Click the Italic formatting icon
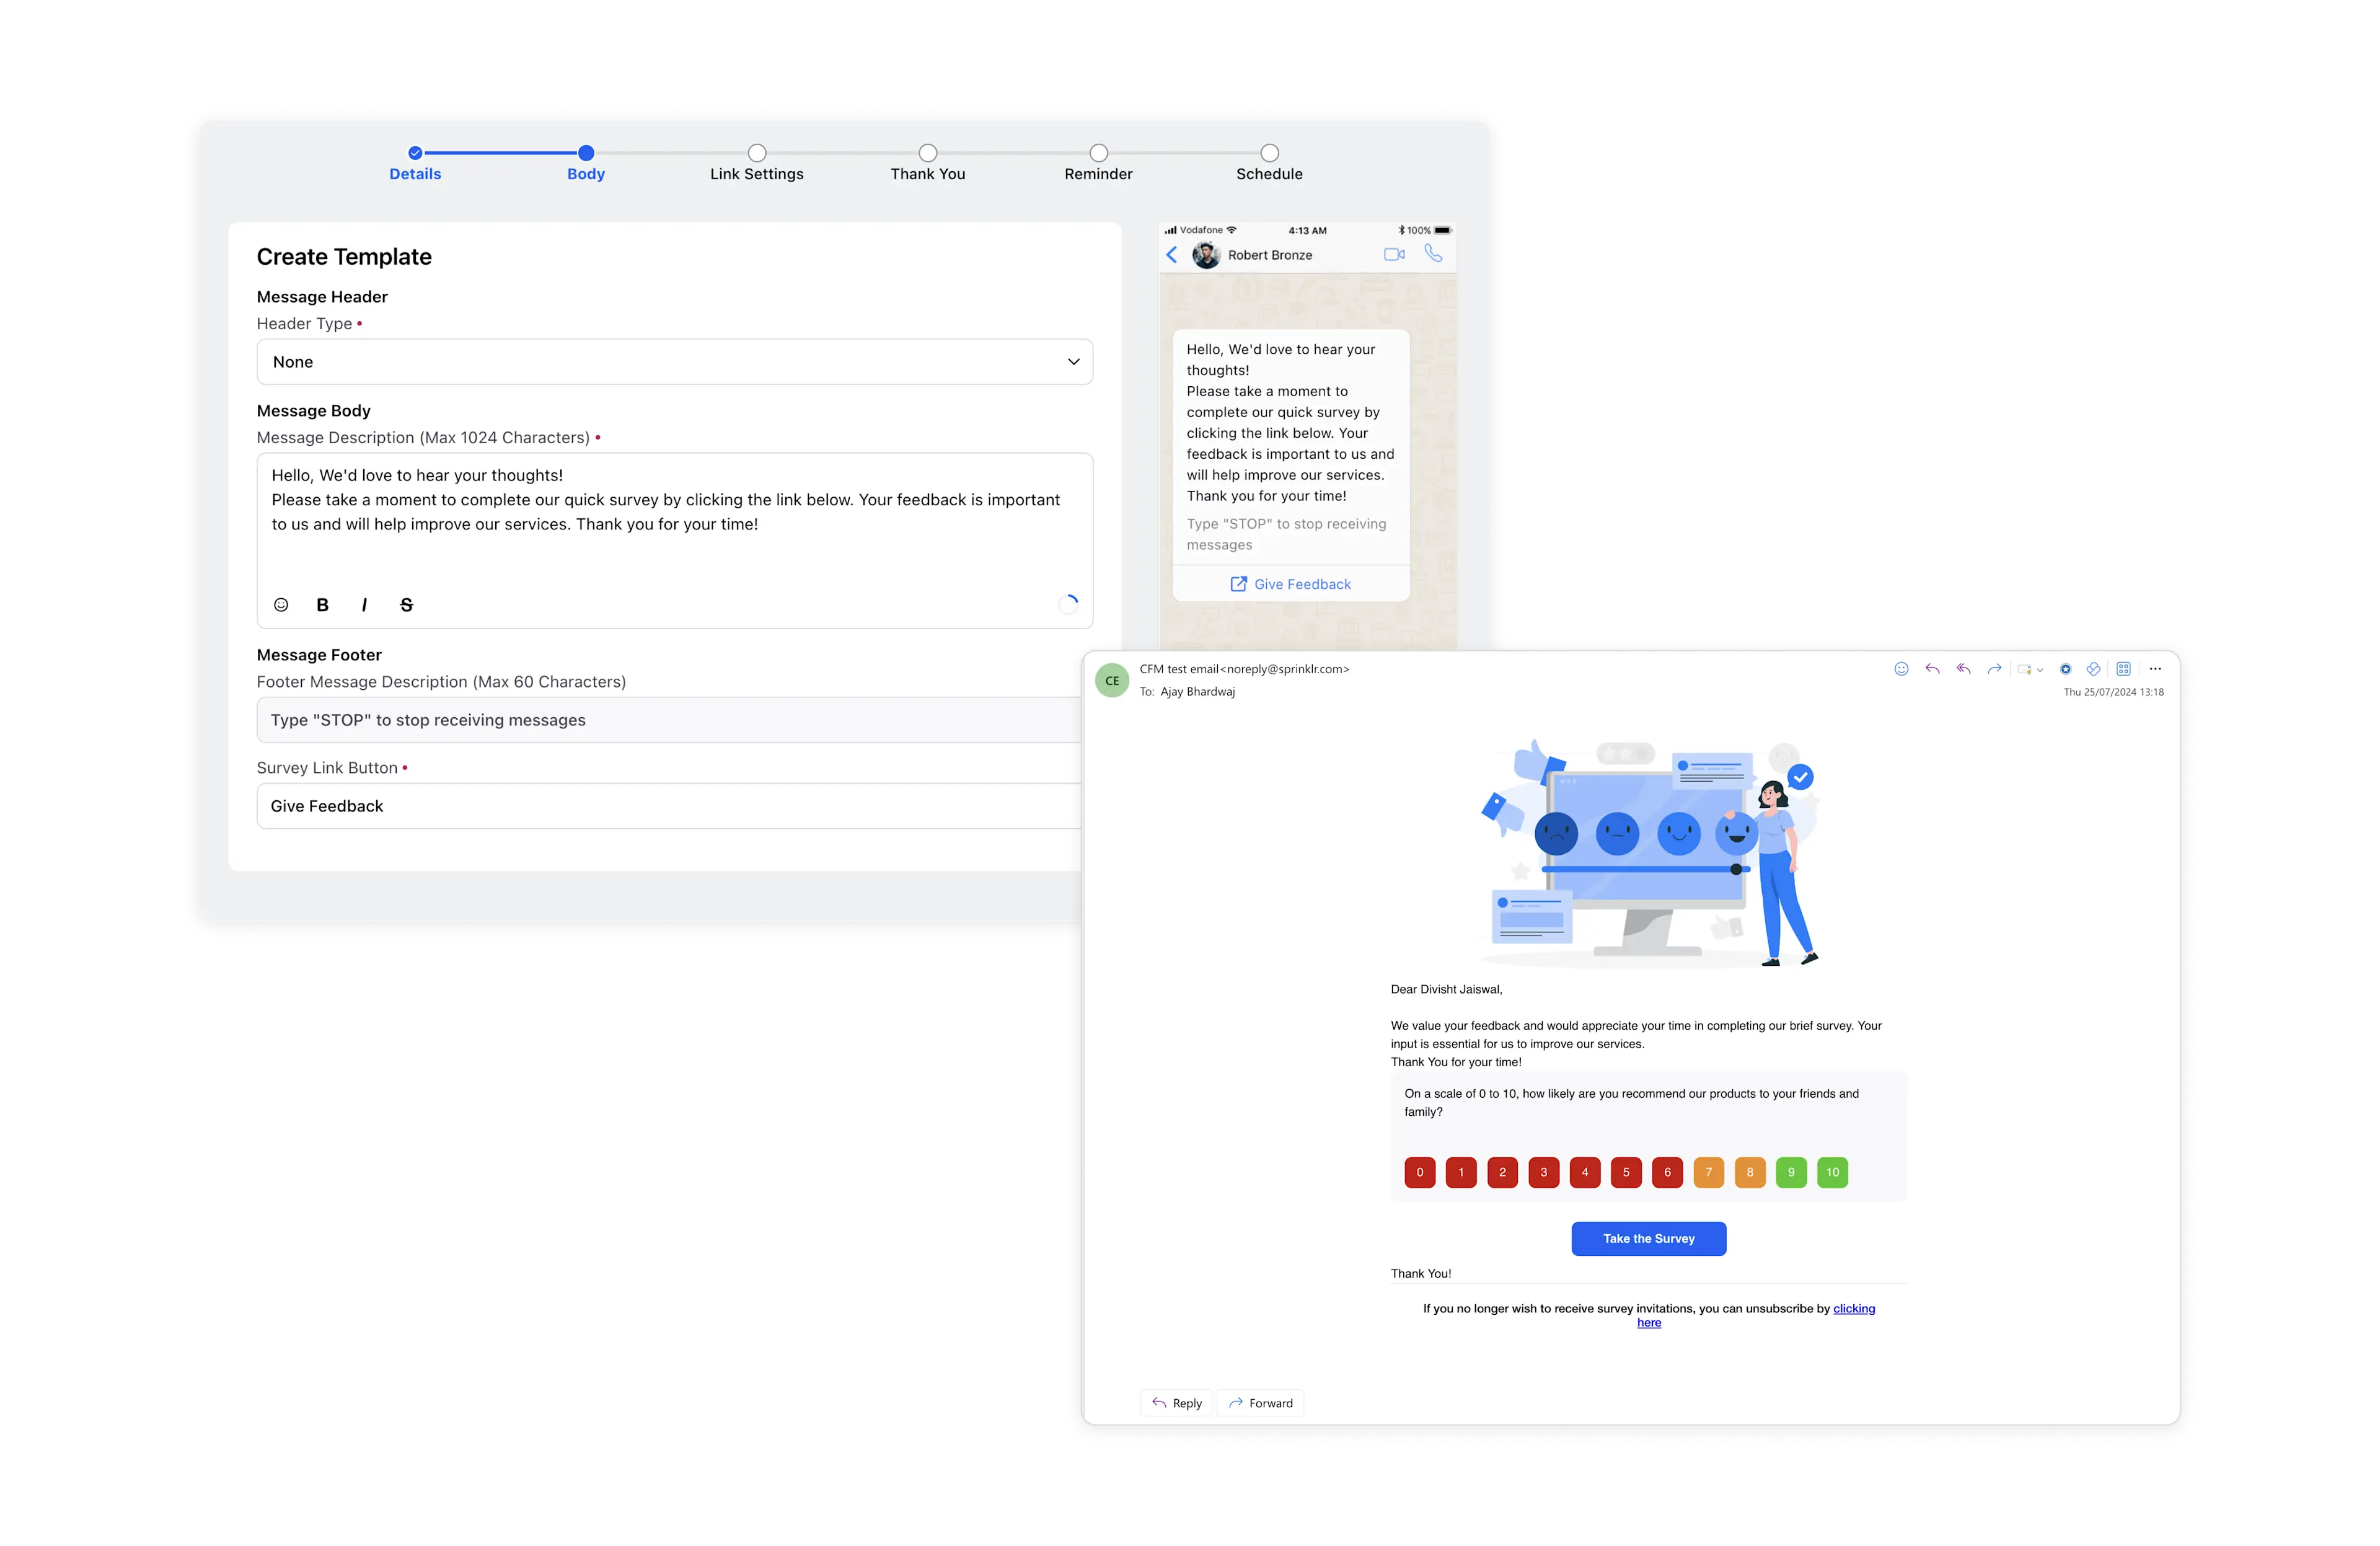 pos(364,604)
